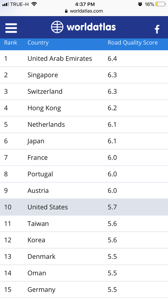Viewport: 168px width, 299px height.
Task: Tap the worldatlas globe logo
Action: tap(57, 27)
